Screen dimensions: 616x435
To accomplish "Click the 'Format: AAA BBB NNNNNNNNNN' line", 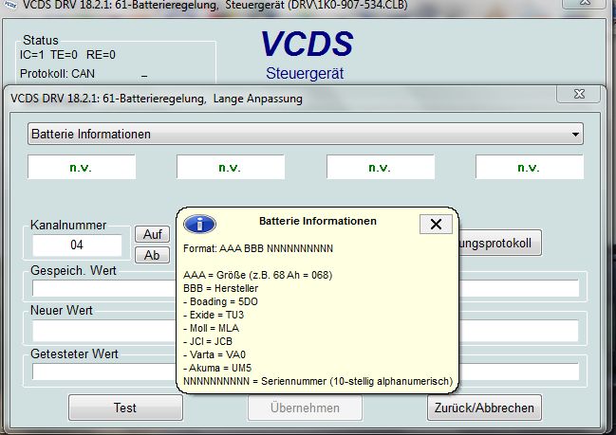I will [258, 248].
